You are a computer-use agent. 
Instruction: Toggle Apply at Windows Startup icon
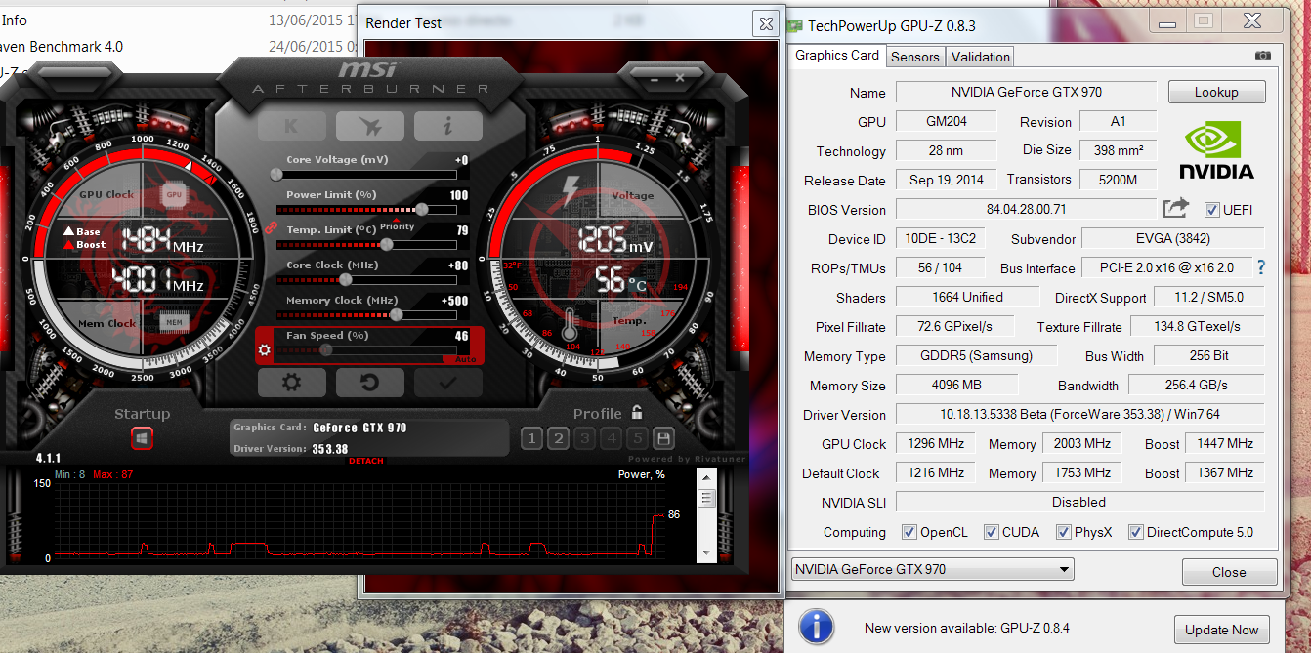tap(142, 439)
